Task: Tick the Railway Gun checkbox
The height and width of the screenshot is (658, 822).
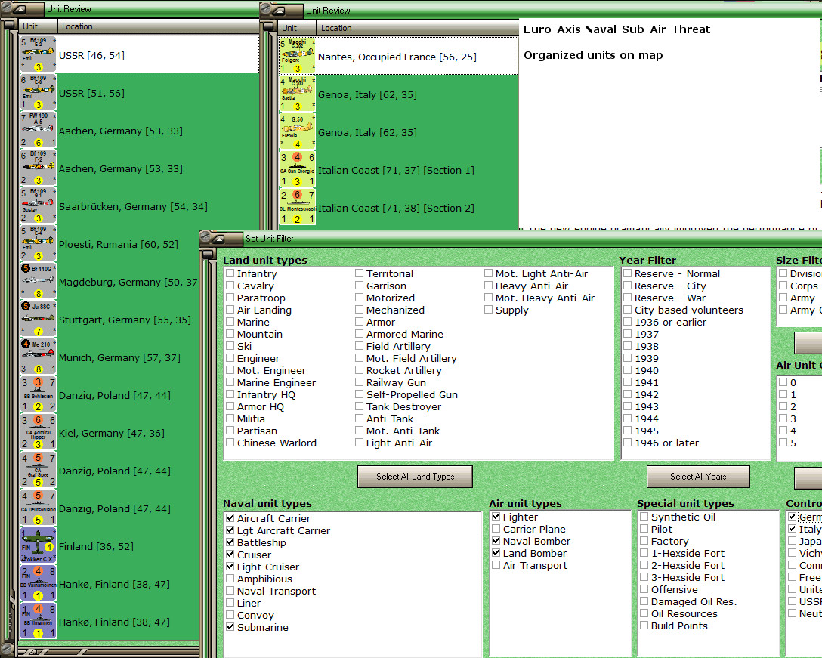Action: pyautogui.click(x=359, y=382)
